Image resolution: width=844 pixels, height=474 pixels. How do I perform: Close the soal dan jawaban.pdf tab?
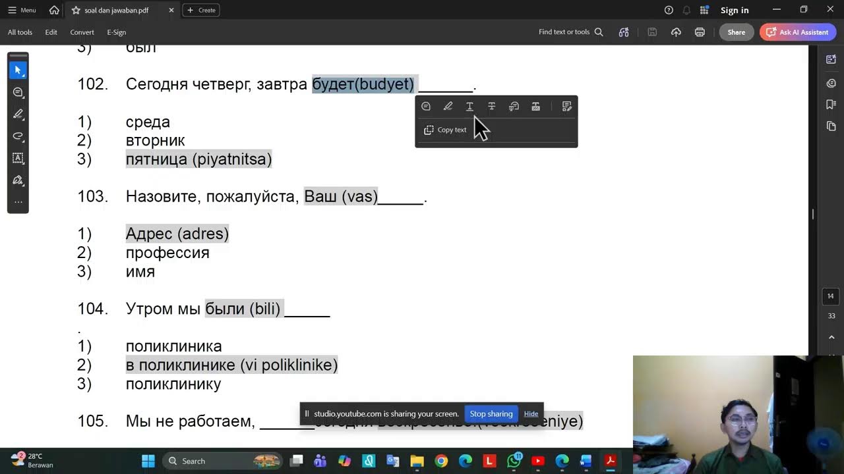pyautogui.click(x=171, y=10)
